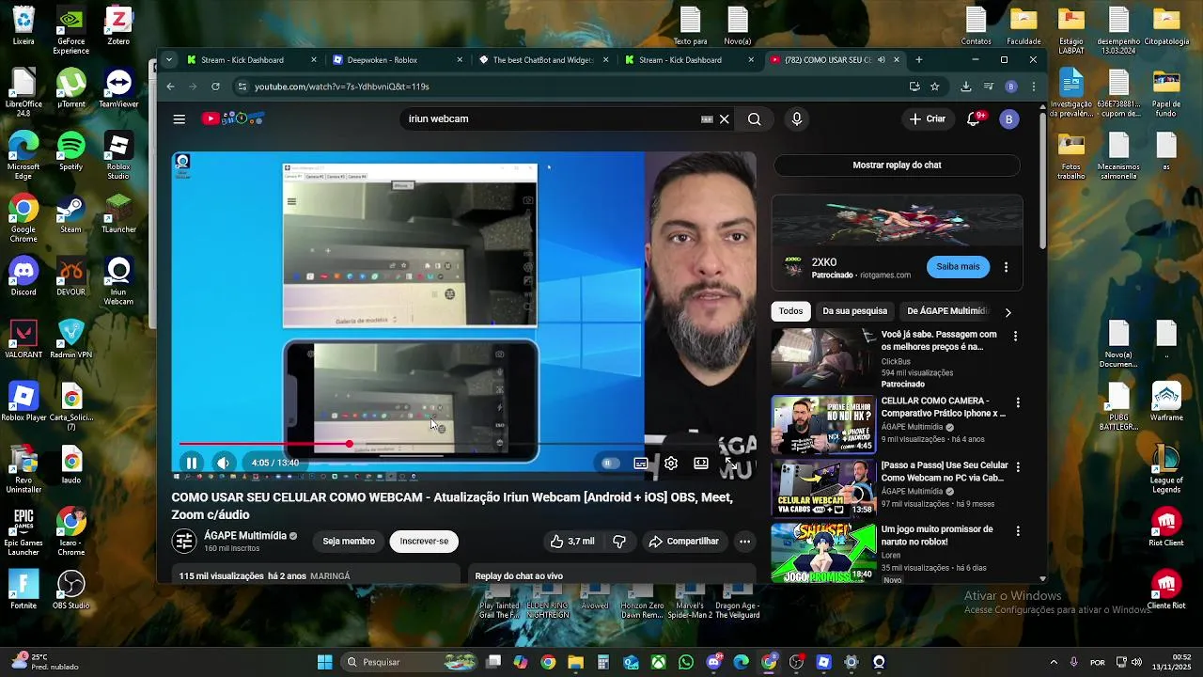Image resolution: width=1203 pixels, height=677 pixels.
Task: Select the 'Da sua pesquisa' chip
Action: pyautogui.click(x=855, y=311)
